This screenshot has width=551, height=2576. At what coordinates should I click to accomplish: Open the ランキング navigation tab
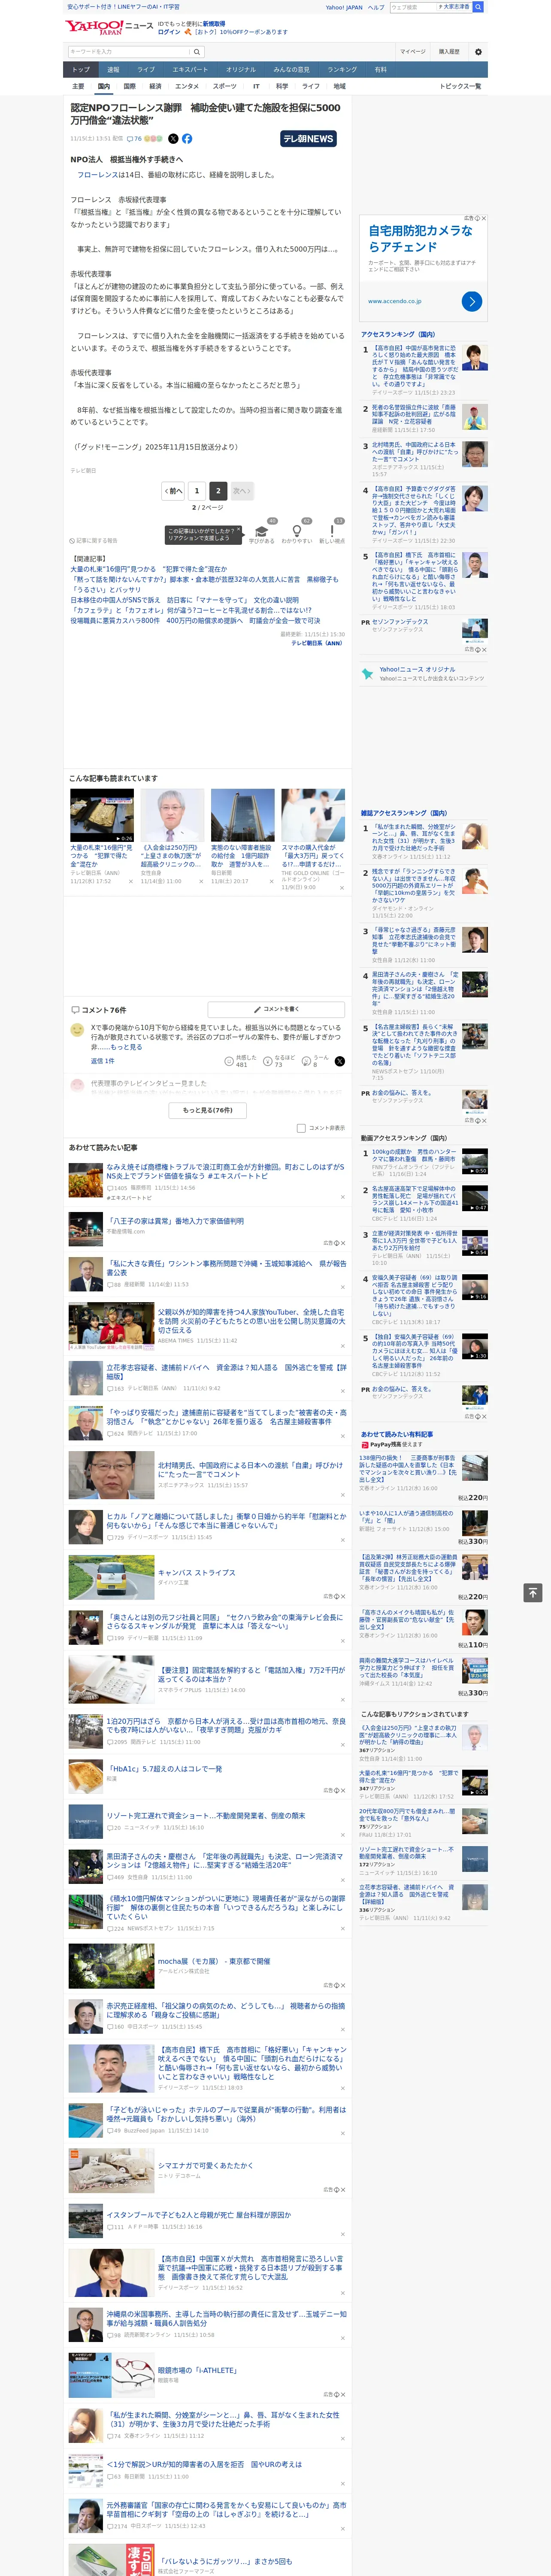tap(342, 70)
